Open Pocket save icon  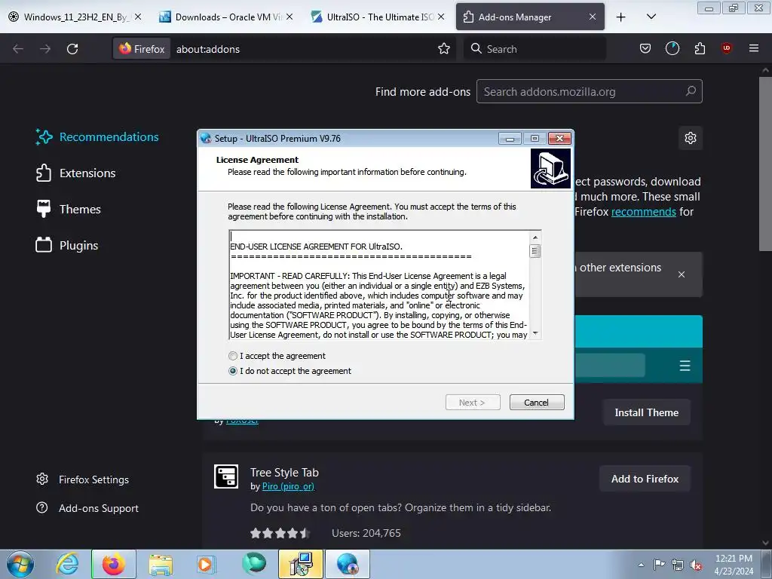click(x=645, y=48)
